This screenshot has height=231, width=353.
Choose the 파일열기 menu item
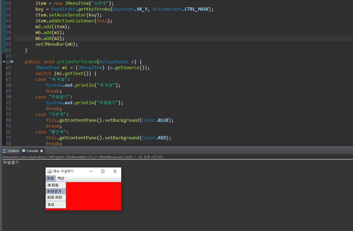point(56,191)
